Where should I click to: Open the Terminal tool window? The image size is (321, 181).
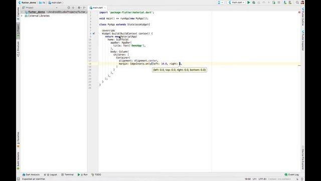click(67, 174)
